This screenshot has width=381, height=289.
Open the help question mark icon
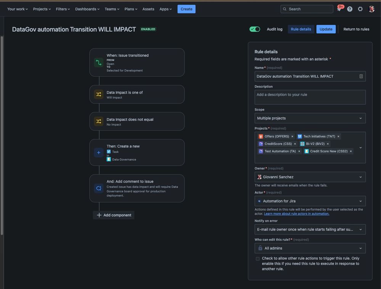tap(350, 9)
